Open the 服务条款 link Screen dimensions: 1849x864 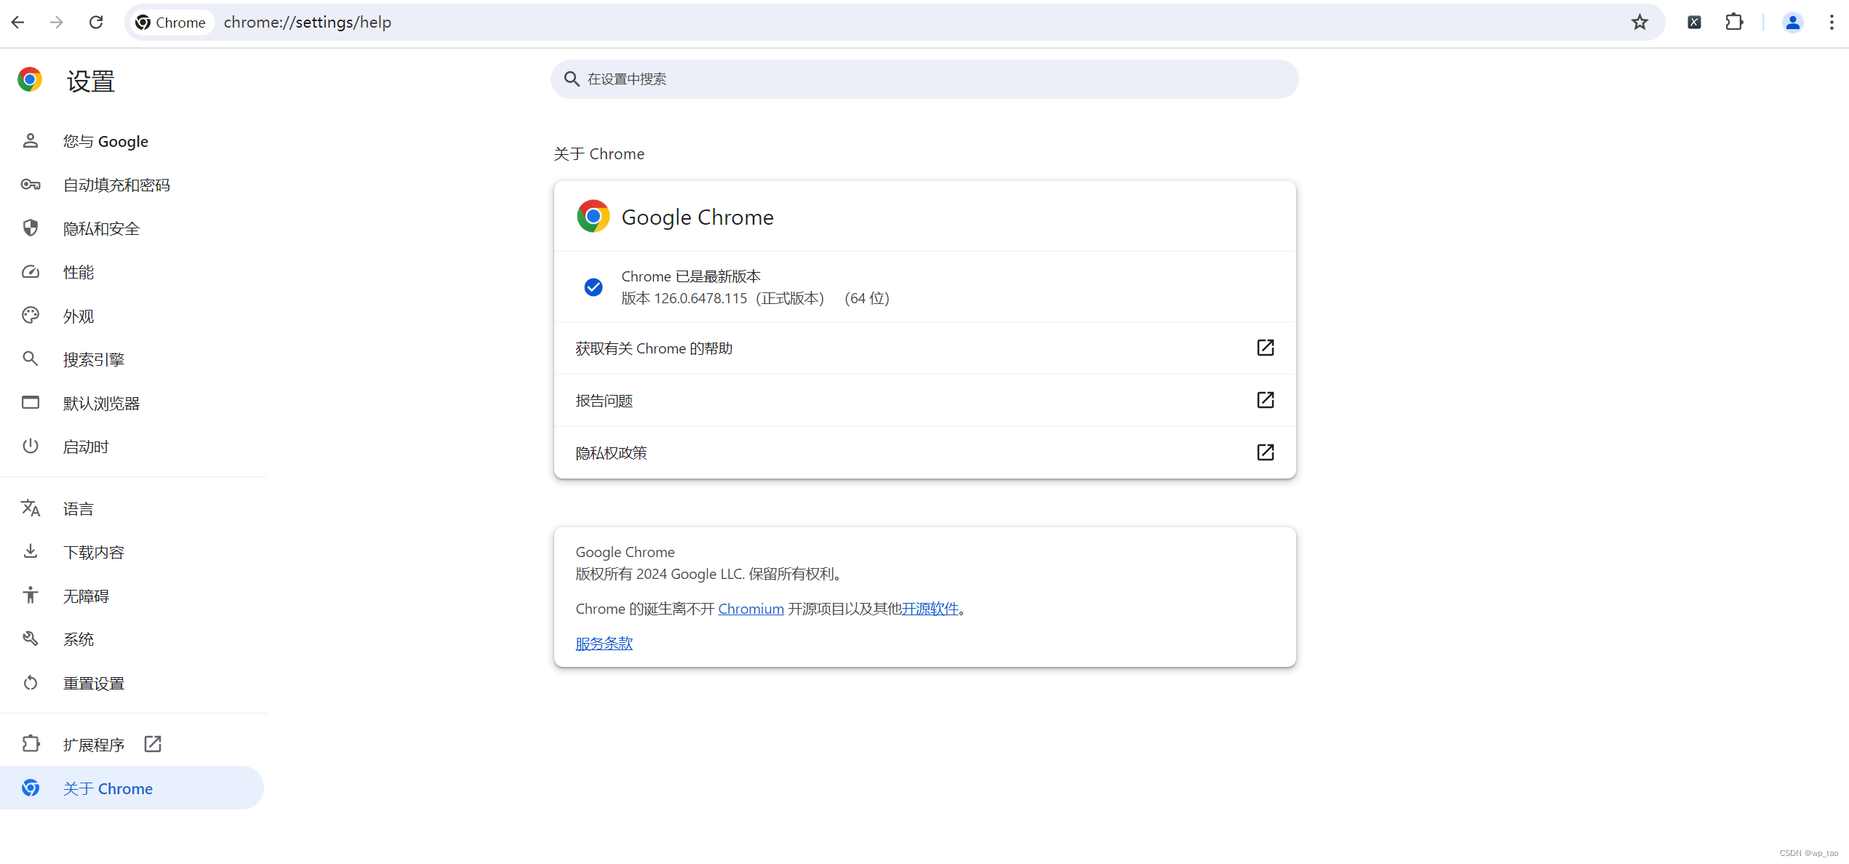604,644
